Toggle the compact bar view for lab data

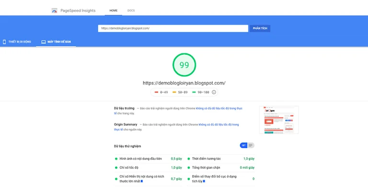243,145
